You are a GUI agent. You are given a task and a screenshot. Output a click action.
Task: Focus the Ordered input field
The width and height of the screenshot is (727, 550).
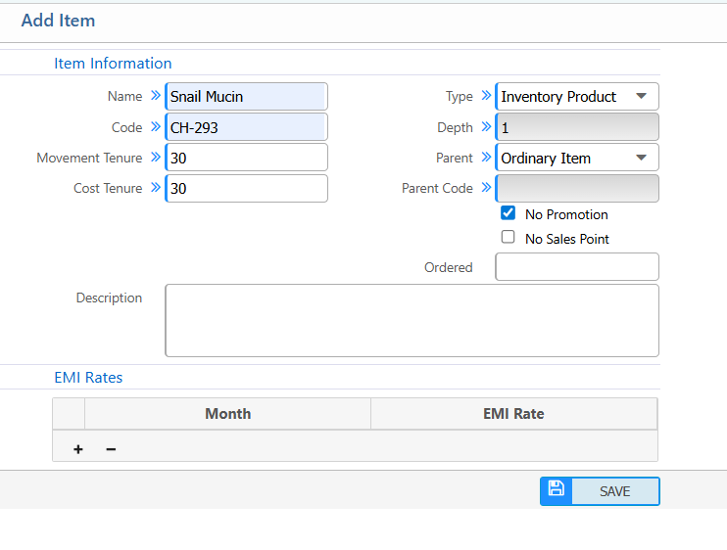[576, 266]
